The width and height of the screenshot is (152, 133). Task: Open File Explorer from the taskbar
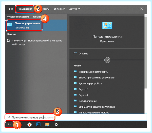47,124
